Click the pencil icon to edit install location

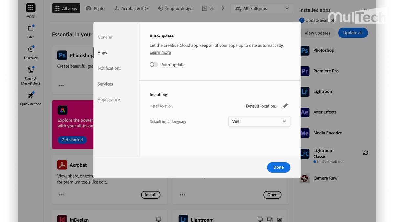pyautogui.click(x=285, y=106)
